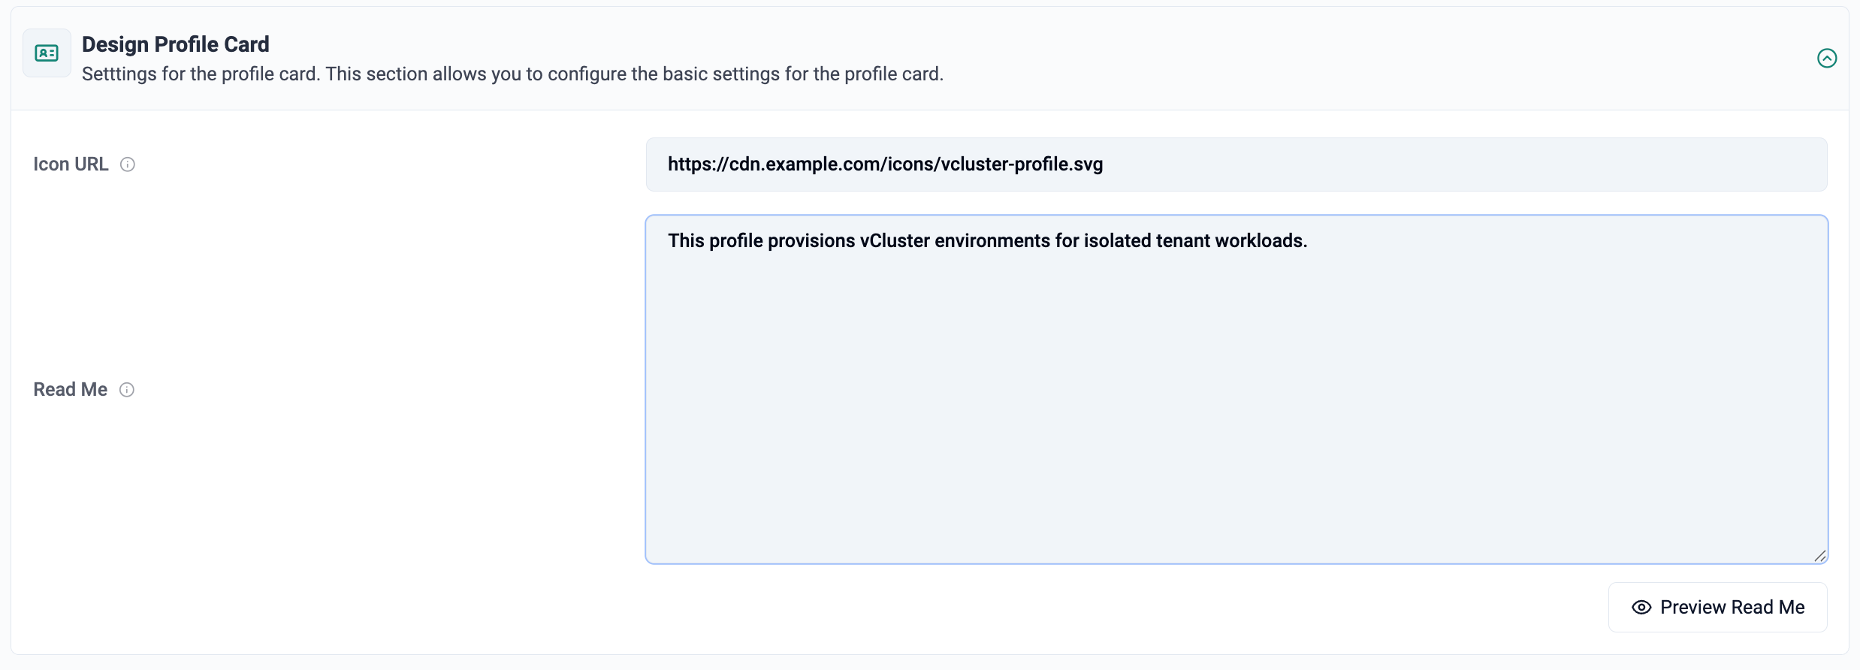The width and height of the screenshot is (1860, 670).
Task: Click the Design Profile Card heading
Action: point(175,44)
